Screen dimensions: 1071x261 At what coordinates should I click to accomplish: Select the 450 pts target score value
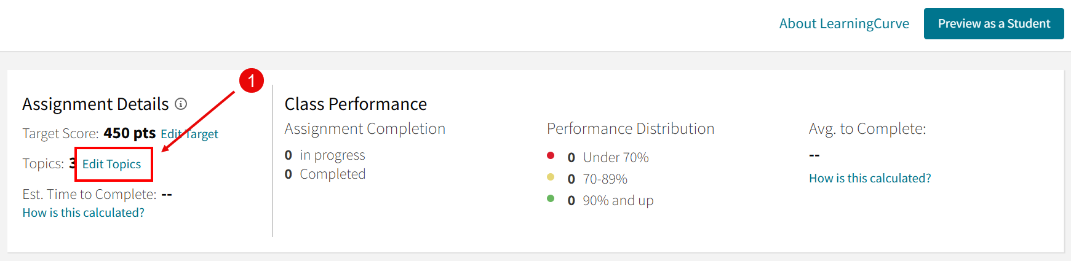pyautogui.click(x=129, y=133)
